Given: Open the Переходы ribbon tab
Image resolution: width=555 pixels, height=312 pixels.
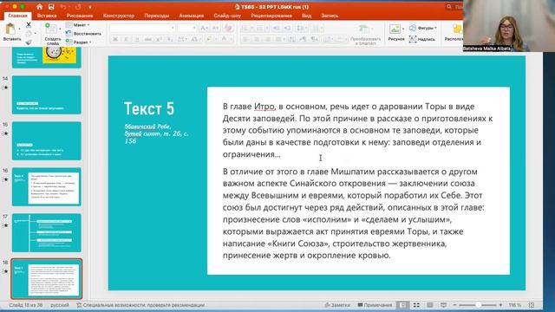Looking at the screenshot, I should click(156, 16).
